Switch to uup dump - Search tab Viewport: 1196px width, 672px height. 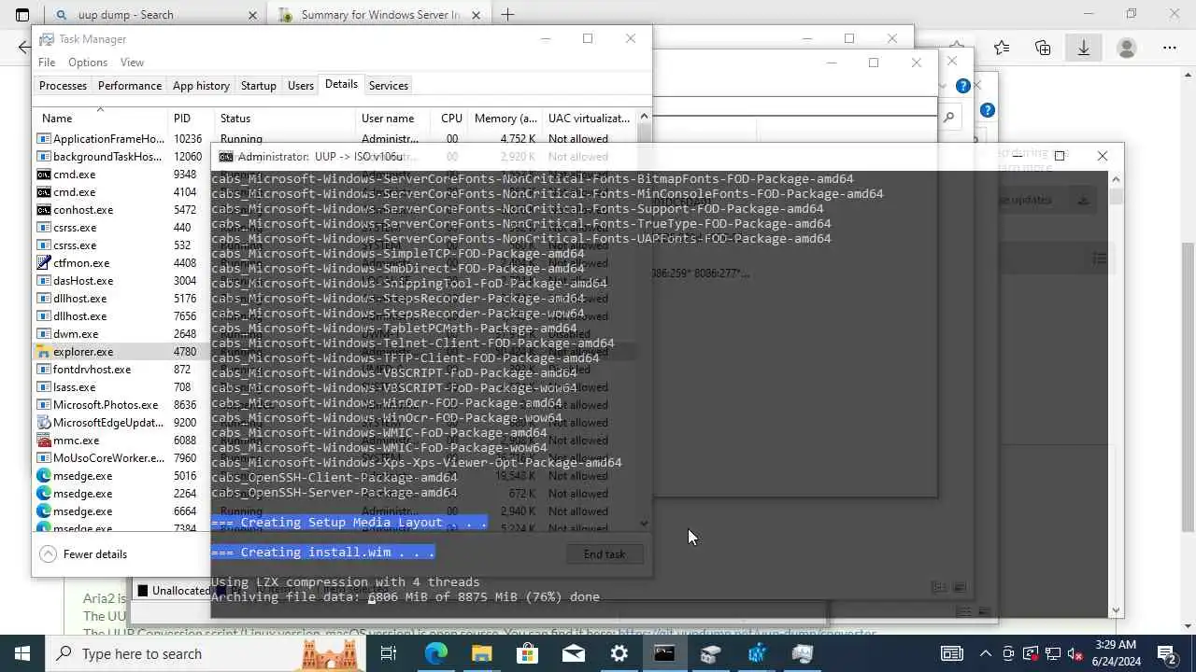(153, 15)
